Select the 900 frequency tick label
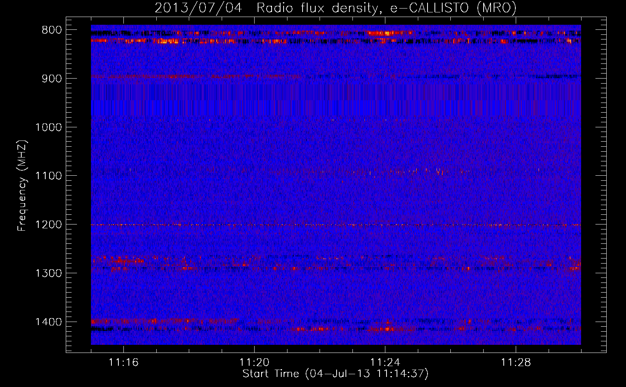Screen dimensions: 626x387 click(x=51, y=79)
